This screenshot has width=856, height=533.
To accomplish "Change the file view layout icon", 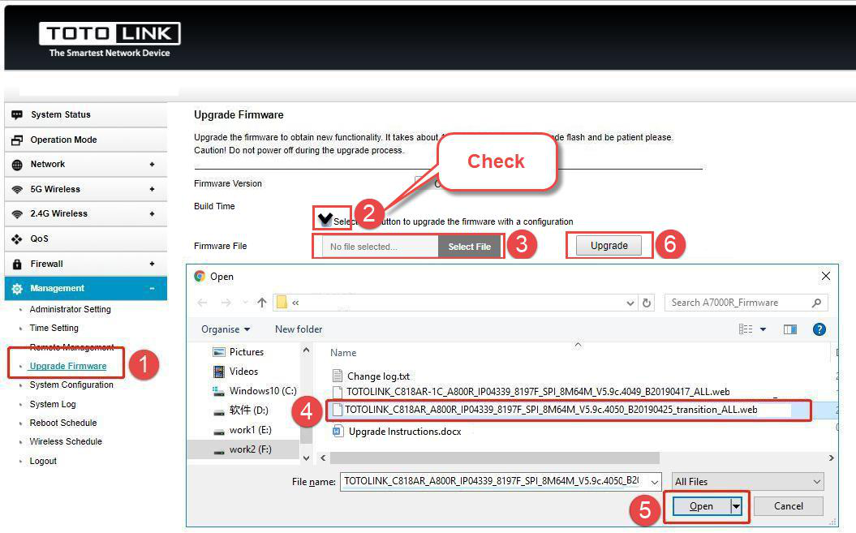I will (746, 329).
